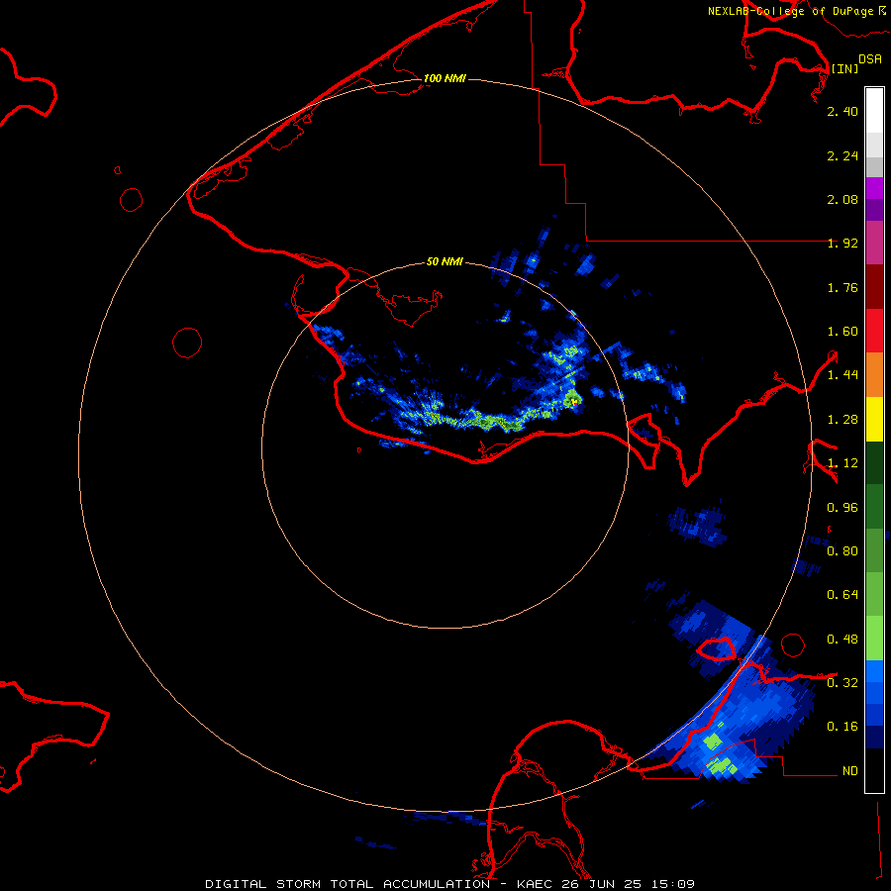The image size is (891, 891).
Task: Click the 1.28 legend value
Action: click(842, 420)
